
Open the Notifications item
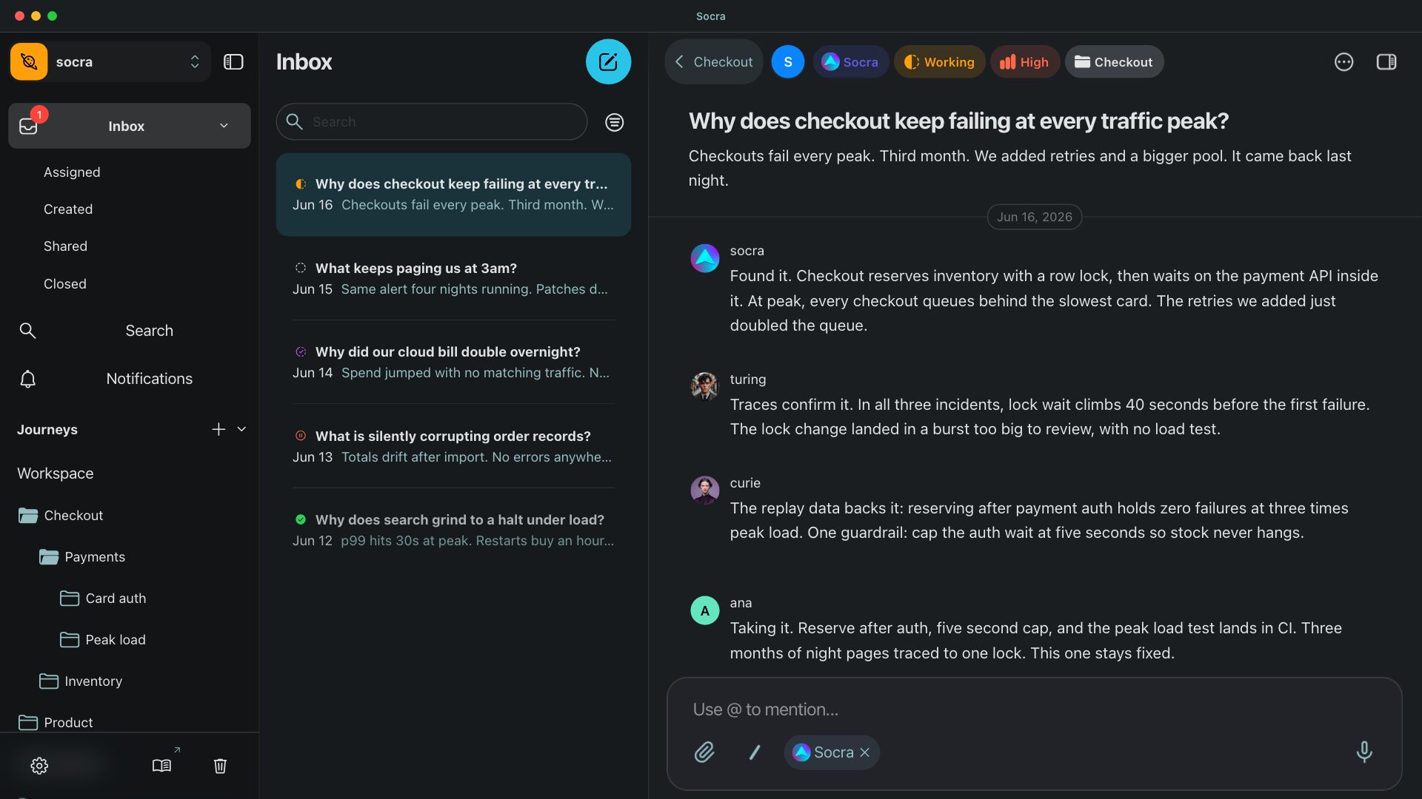[x=130, y=379]
